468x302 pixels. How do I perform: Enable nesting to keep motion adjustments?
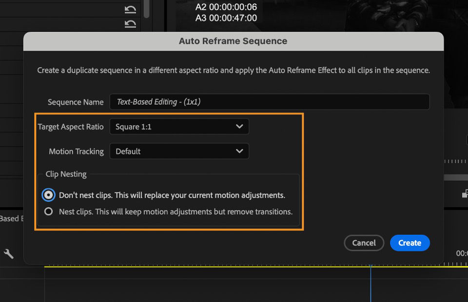click(x=47, y=211)
